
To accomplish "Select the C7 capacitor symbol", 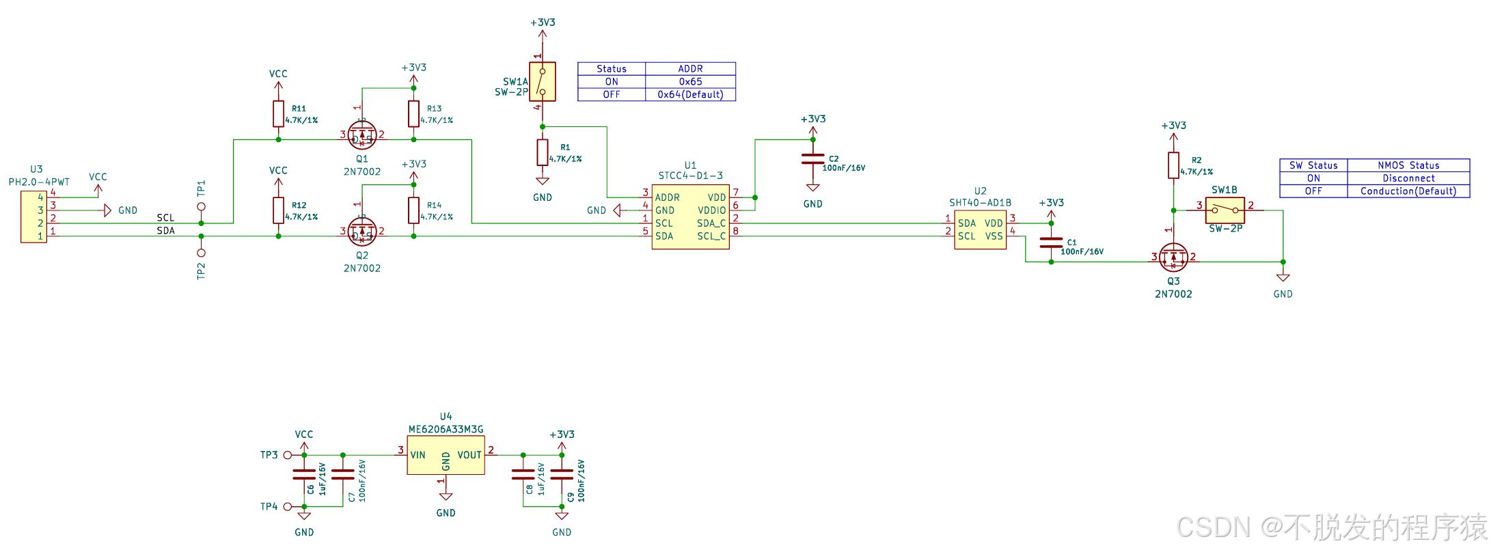I will tap(342, 474).
